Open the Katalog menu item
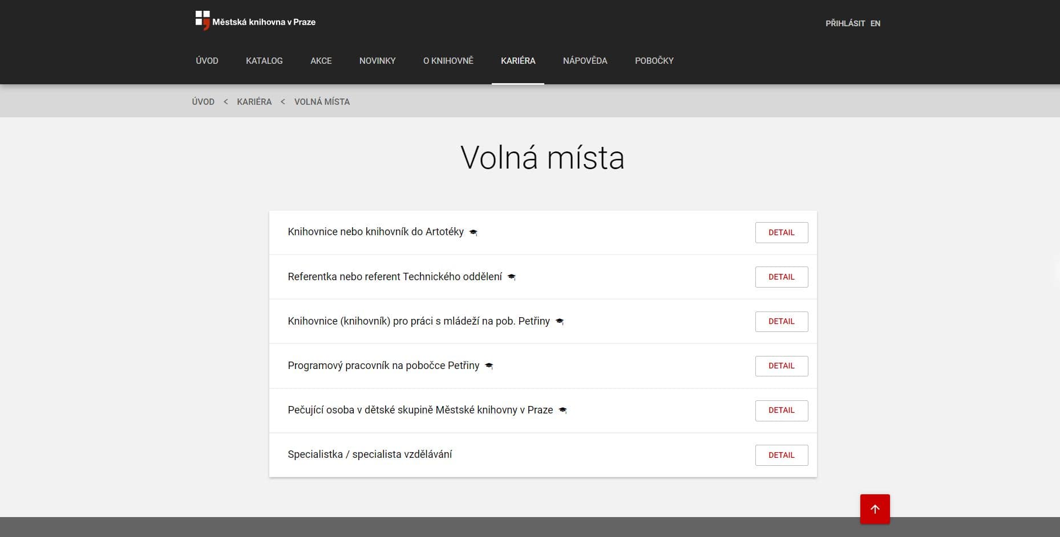Viewport: 1060px width, 537px height. pyautogui.click(x=264, y=61)
